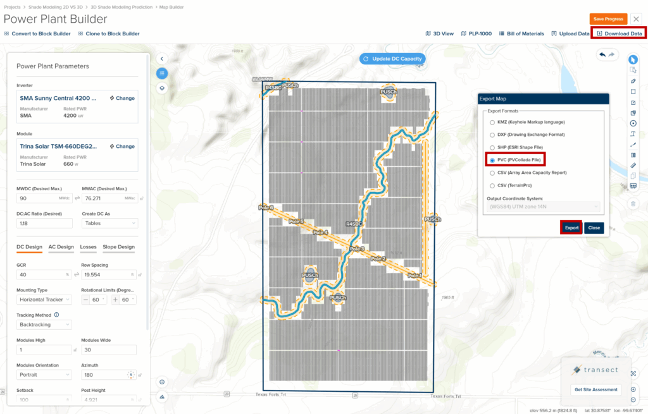This screenshot has height=414, width=648.
Task: Switch to the AC Design tab
Action: (x=61, y=247)
